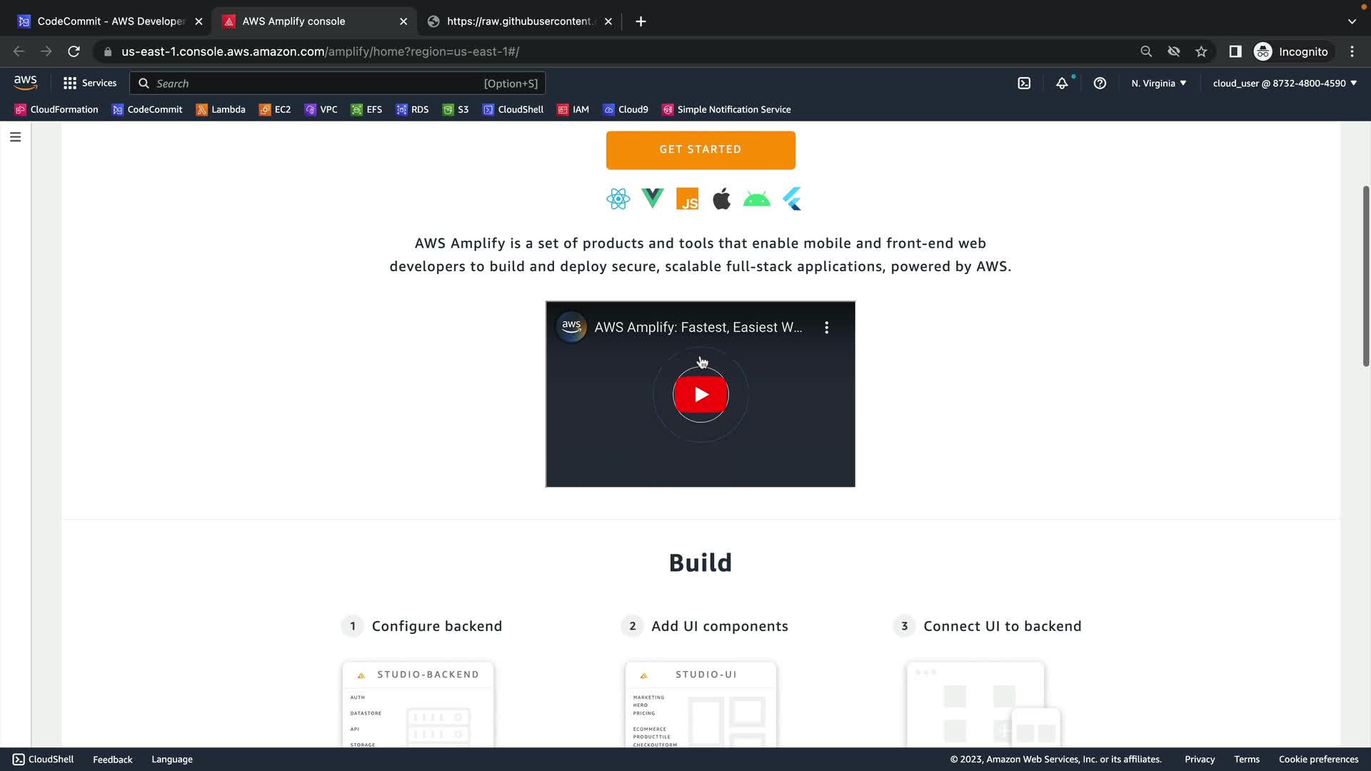
Task: Click the page vertical scrollbar
Action: [1365, 276]
